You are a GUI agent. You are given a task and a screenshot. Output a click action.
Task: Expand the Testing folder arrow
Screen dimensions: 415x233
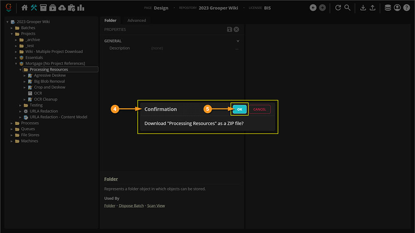20,105
